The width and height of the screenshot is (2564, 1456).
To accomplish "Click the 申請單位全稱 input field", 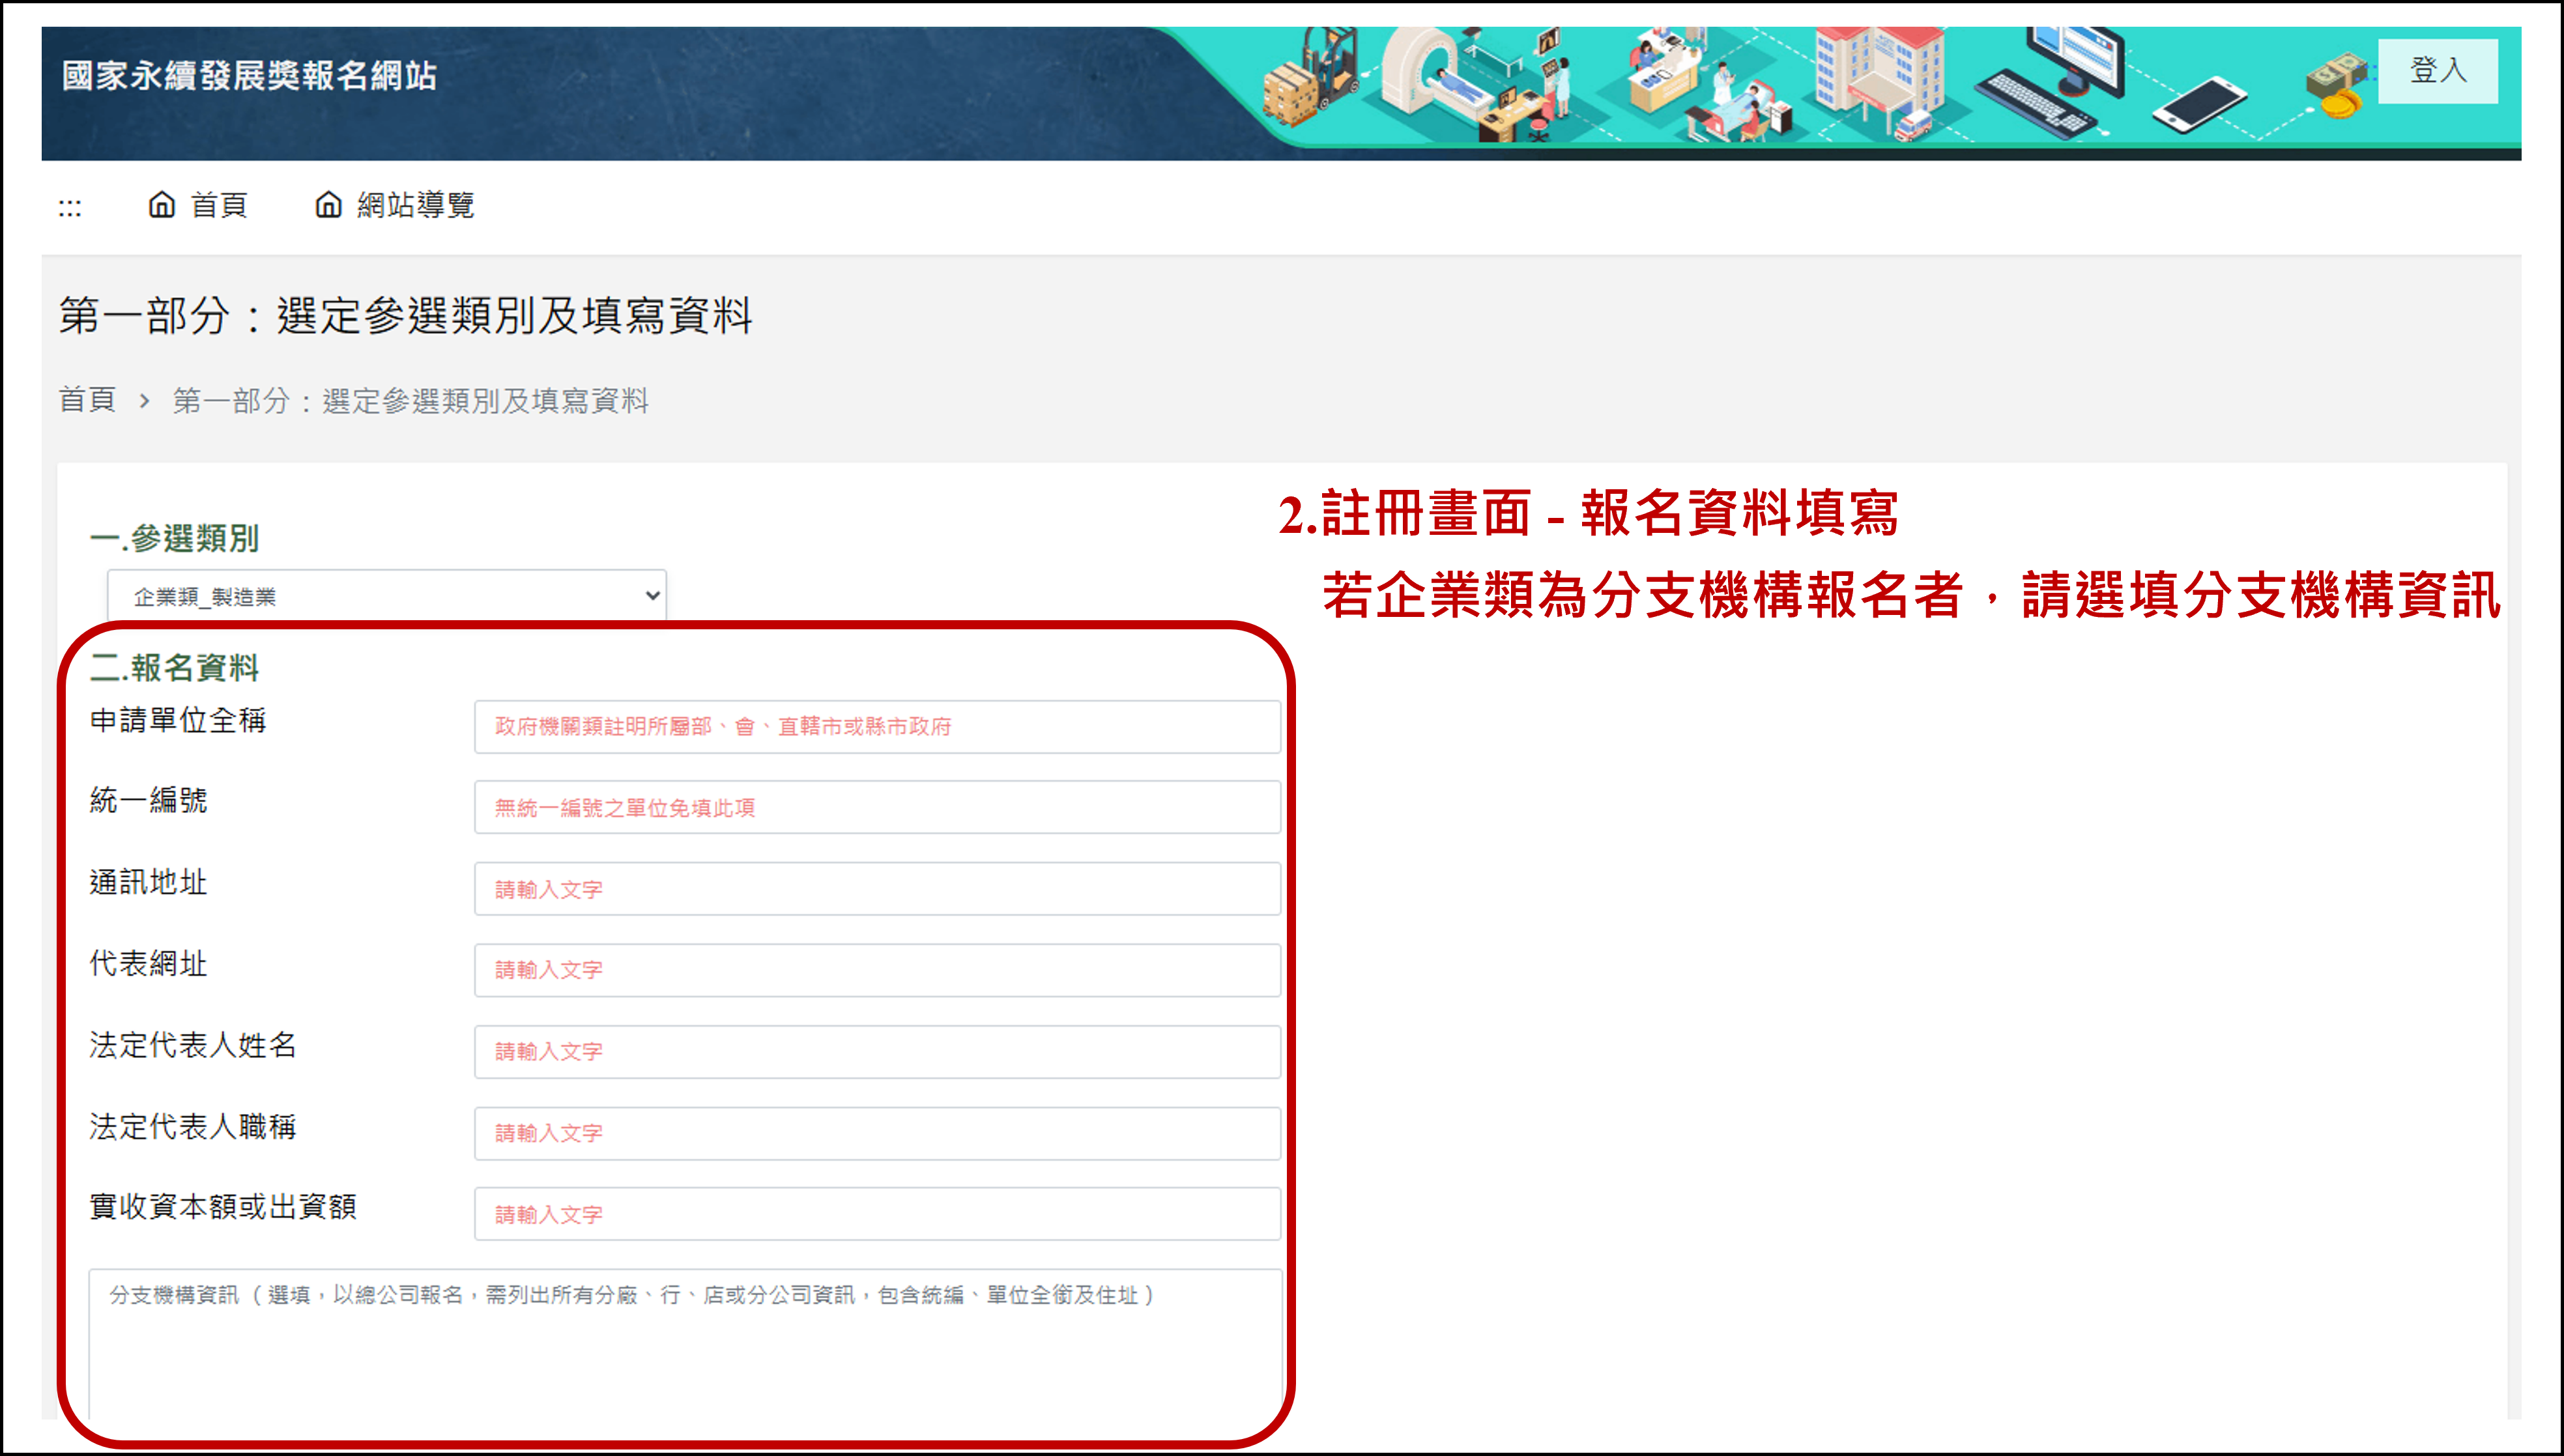I will 877,726.
